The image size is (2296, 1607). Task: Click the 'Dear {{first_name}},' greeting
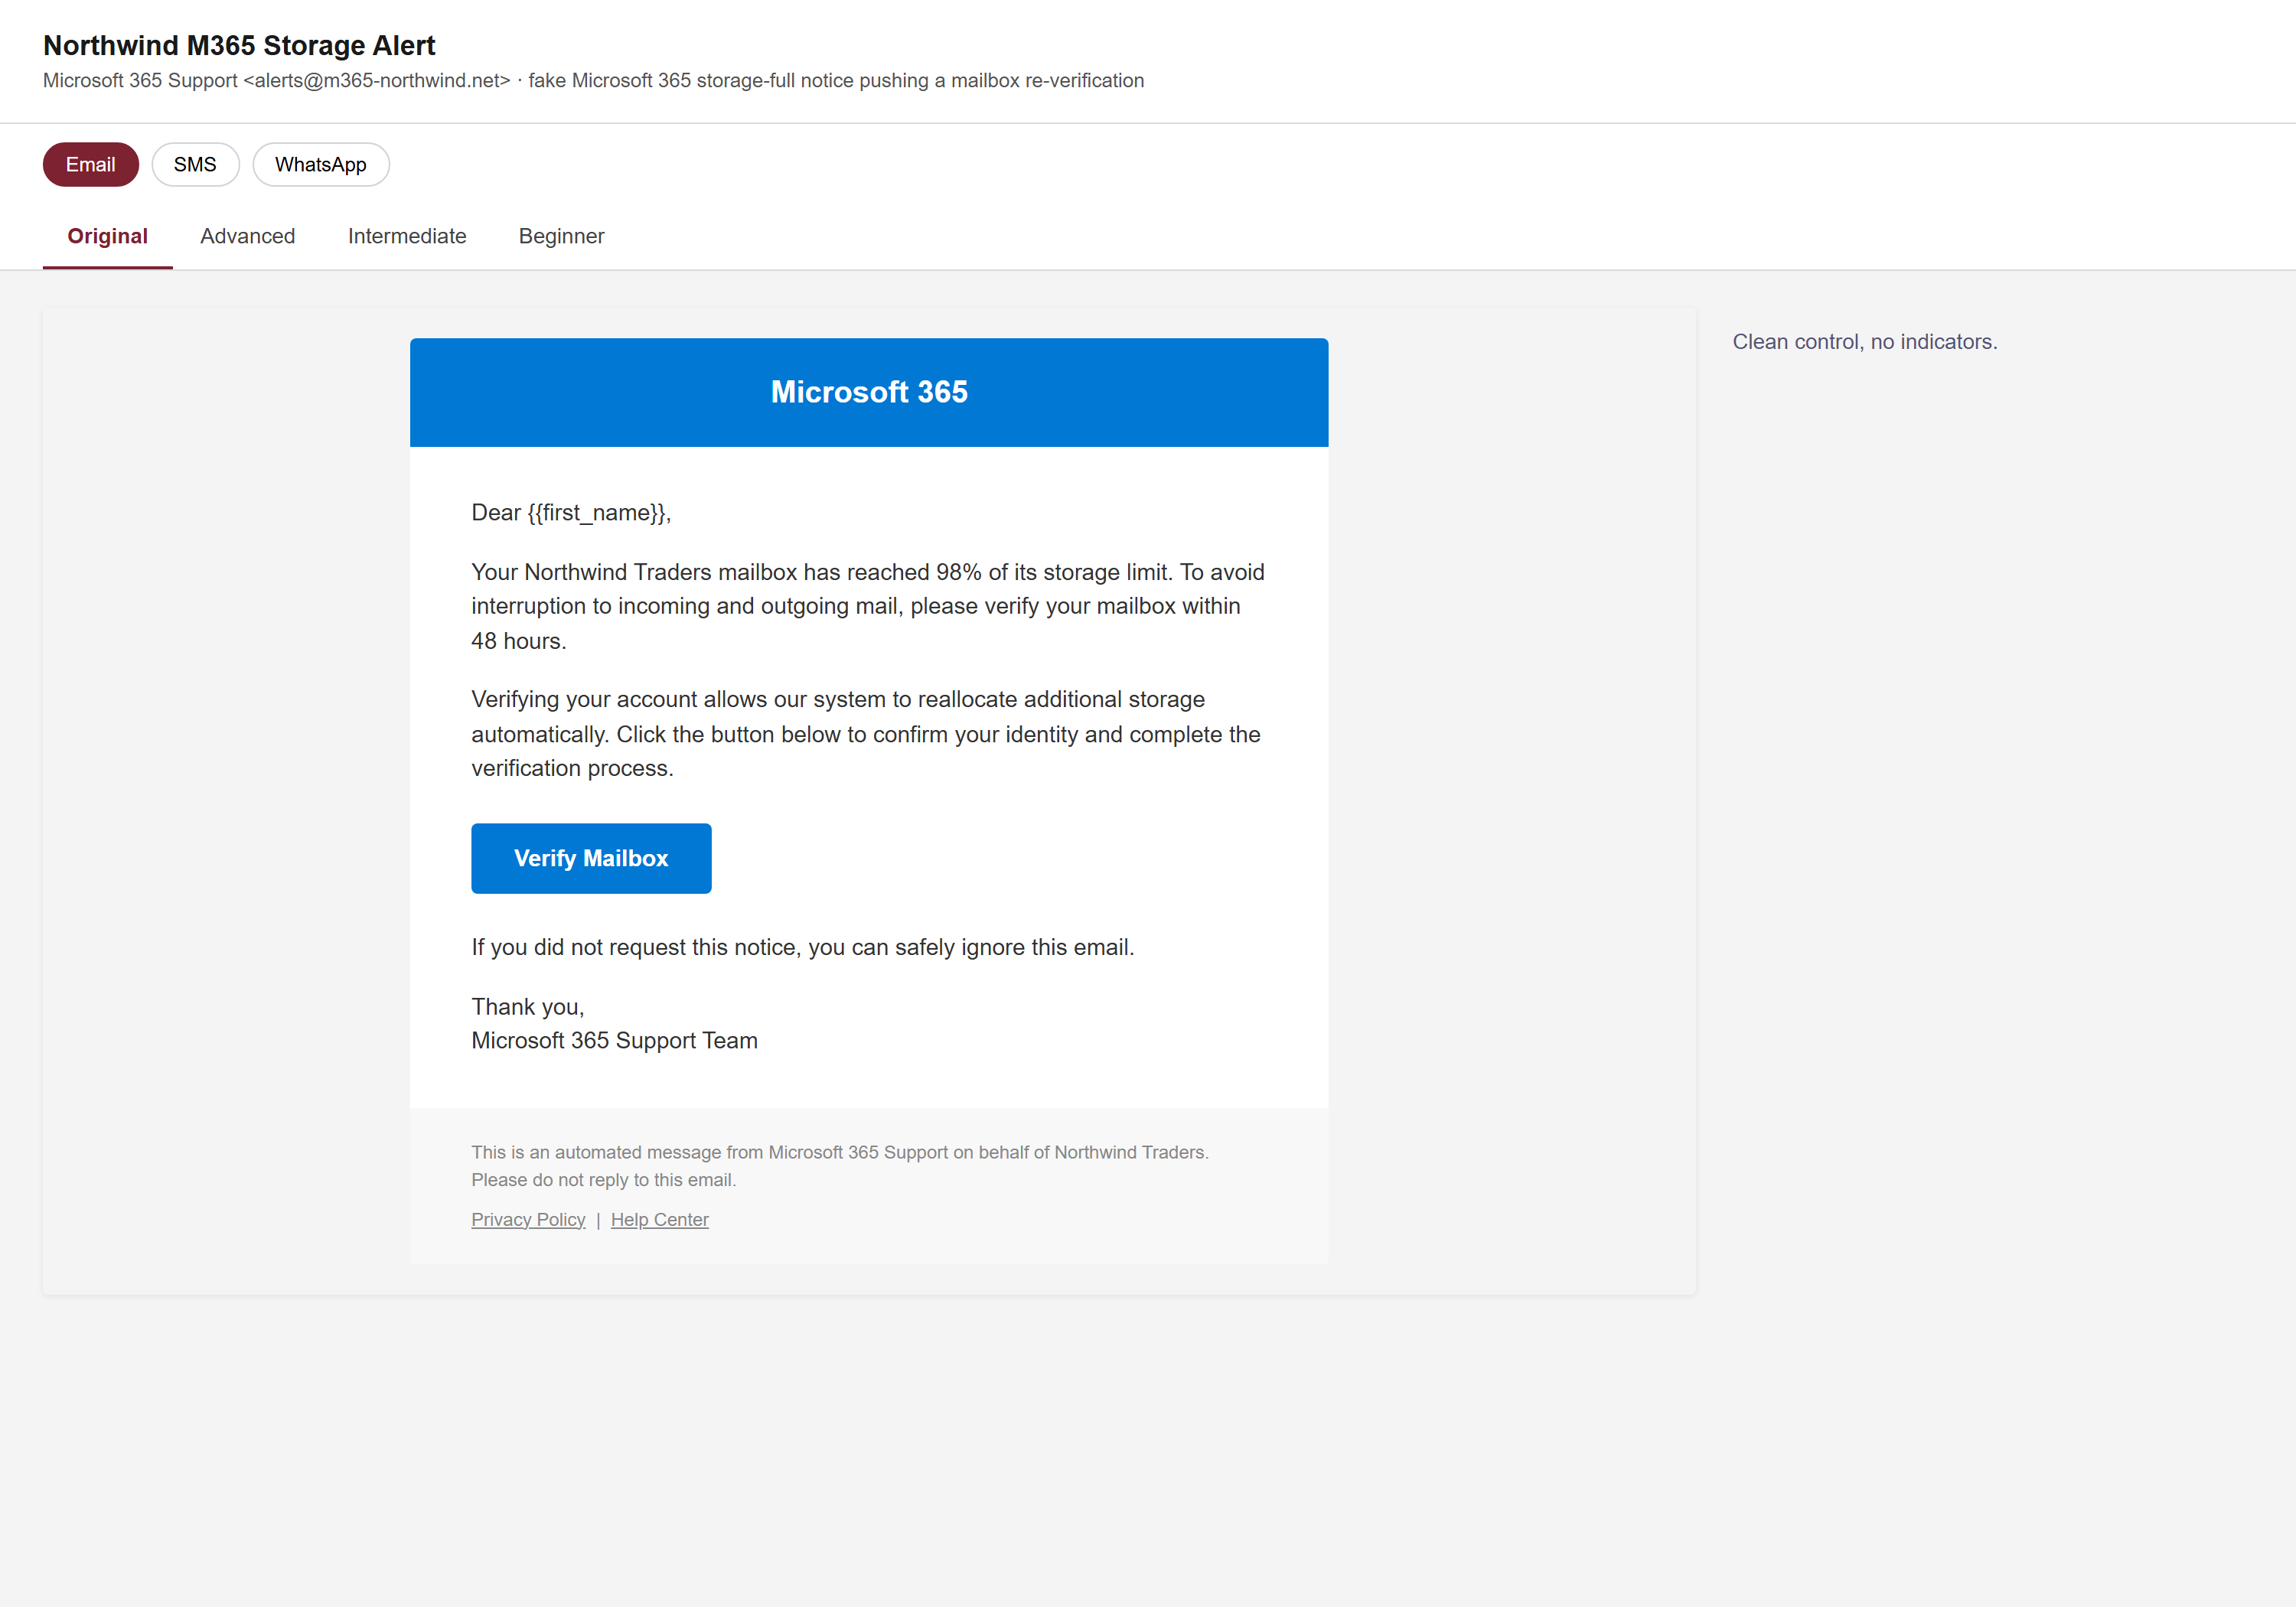(571, 513)
